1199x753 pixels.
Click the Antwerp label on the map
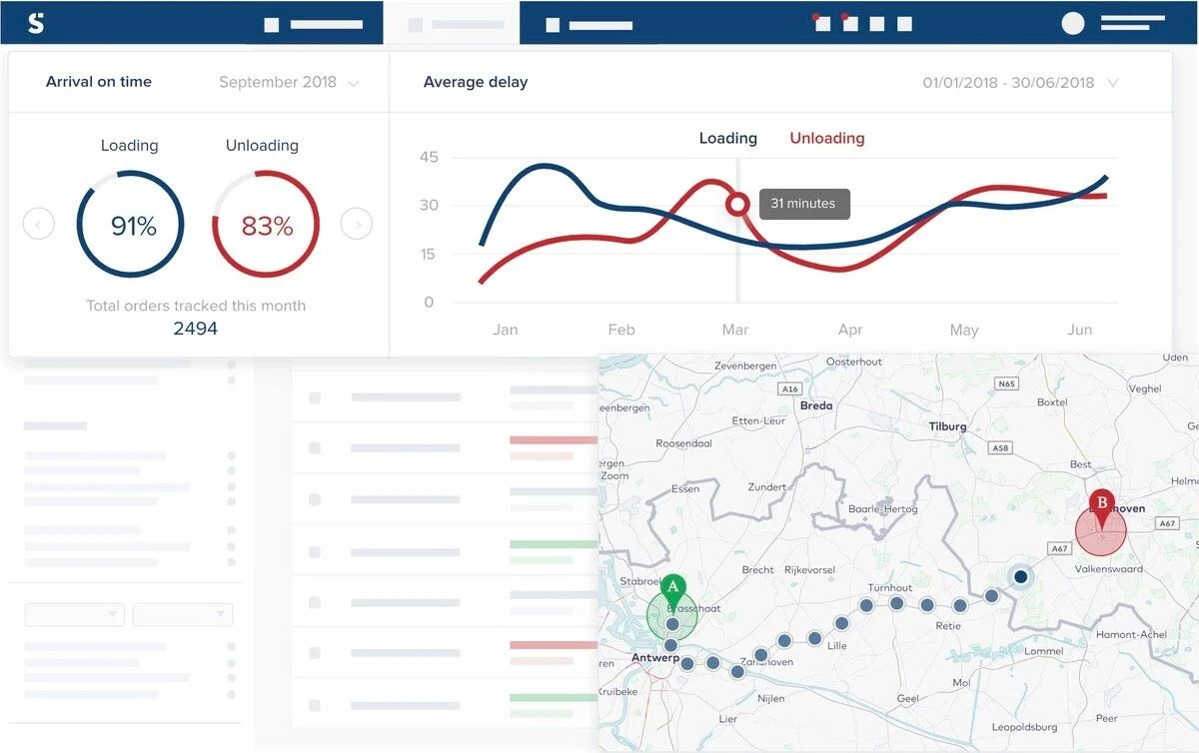tap(655, 658)
